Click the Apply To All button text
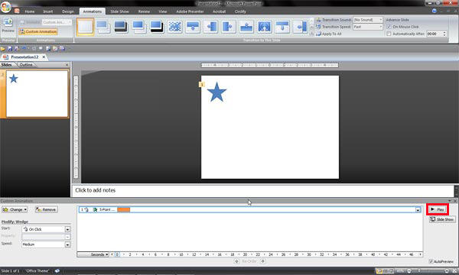The image size is (459, 275). point(332,34)
